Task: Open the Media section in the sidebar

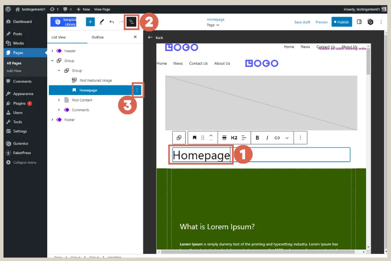Action: click(18, 42)
